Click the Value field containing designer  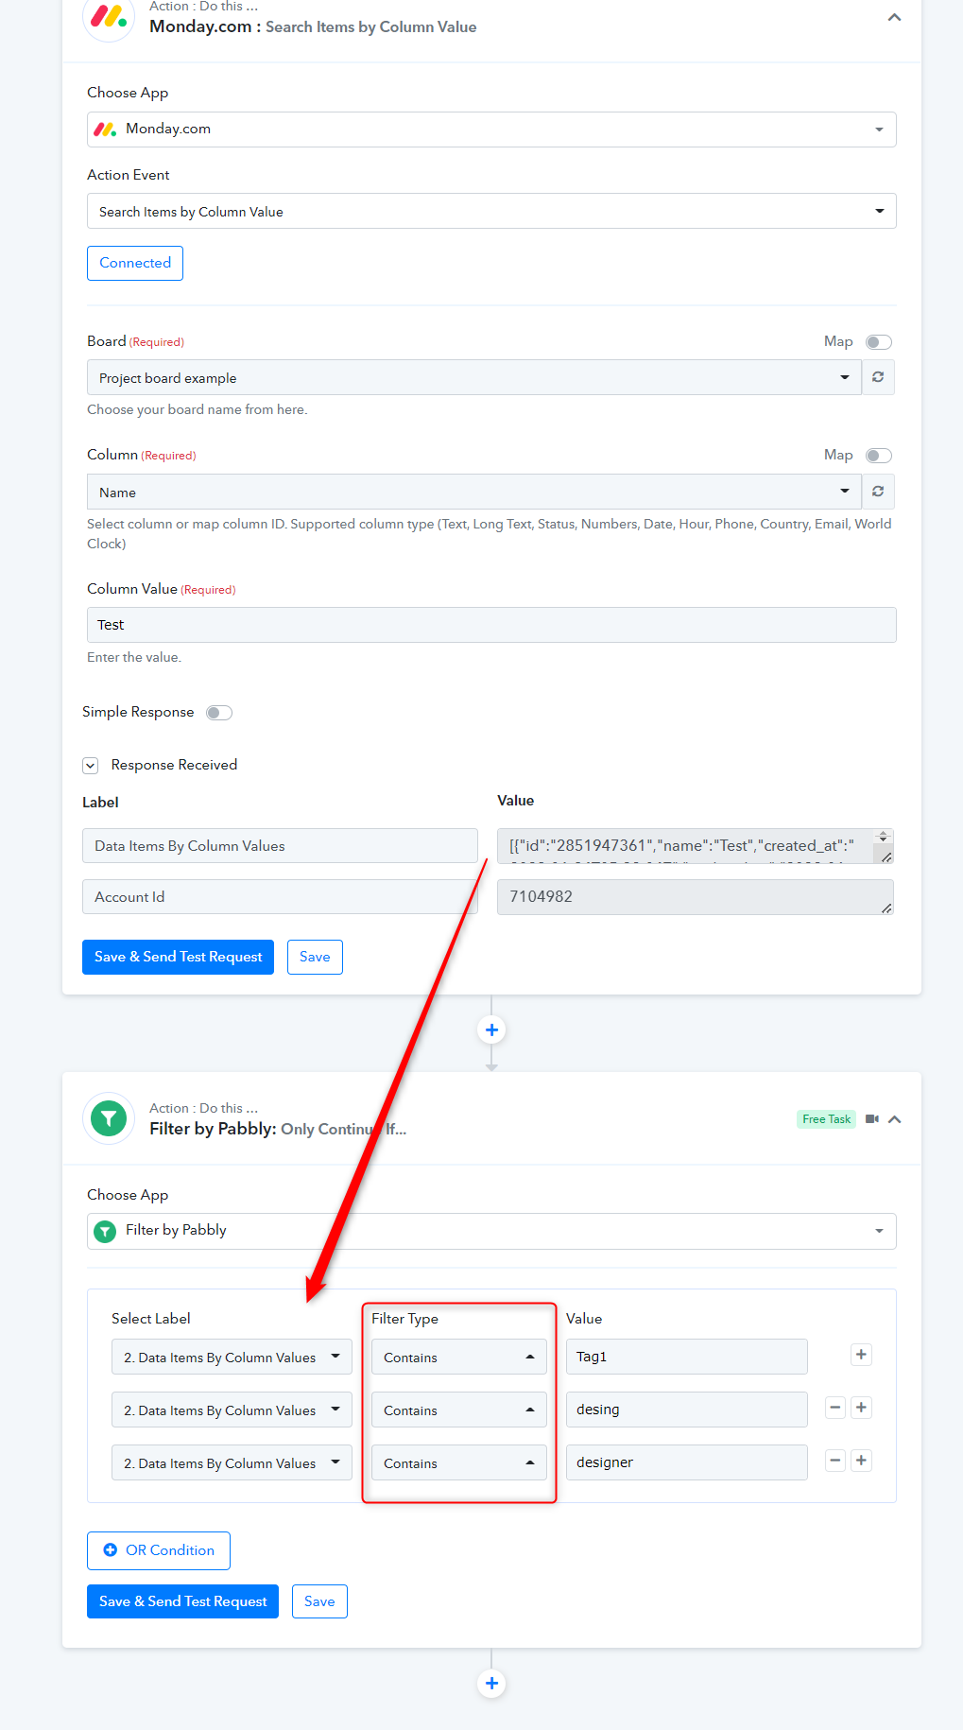pyautogui.click(x=687, y=1462)
